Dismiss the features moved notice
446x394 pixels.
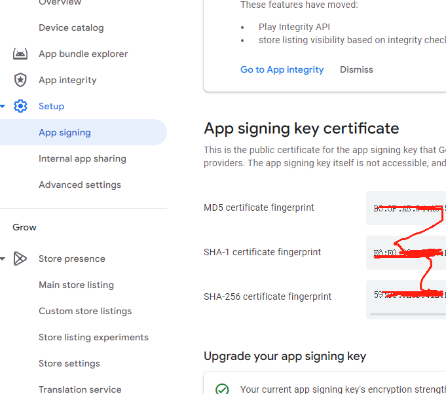356,69
